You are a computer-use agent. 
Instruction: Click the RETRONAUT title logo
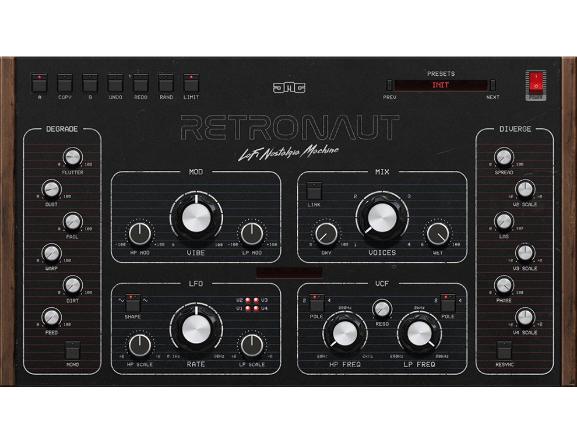tap(290, 127)
